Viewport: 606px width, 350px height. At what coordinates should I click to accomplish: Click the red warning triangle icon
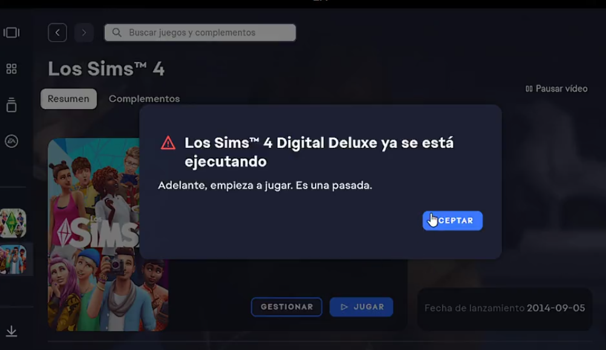click(x=168, y=143)
